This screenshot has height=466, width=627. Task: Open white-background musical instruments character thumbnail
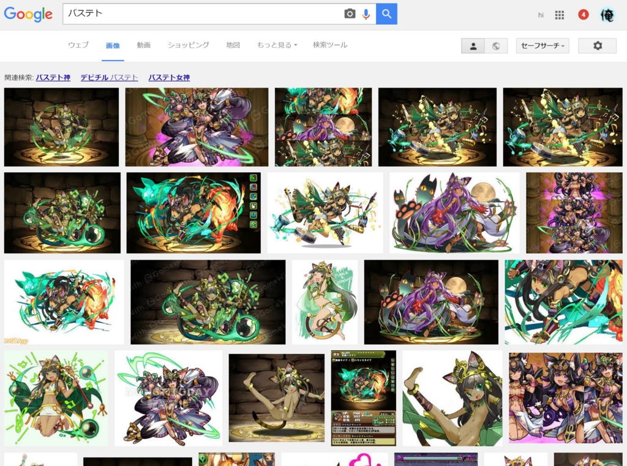[x=325, y=213]
